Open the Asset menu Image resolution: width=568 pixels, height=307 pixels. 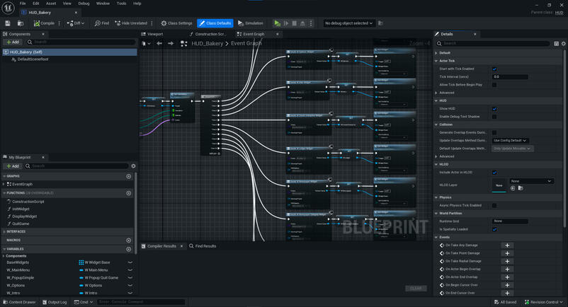(51, 4)
